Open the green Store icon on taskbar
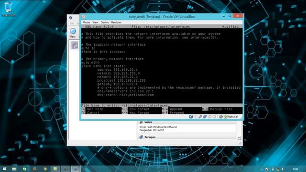 24,169
